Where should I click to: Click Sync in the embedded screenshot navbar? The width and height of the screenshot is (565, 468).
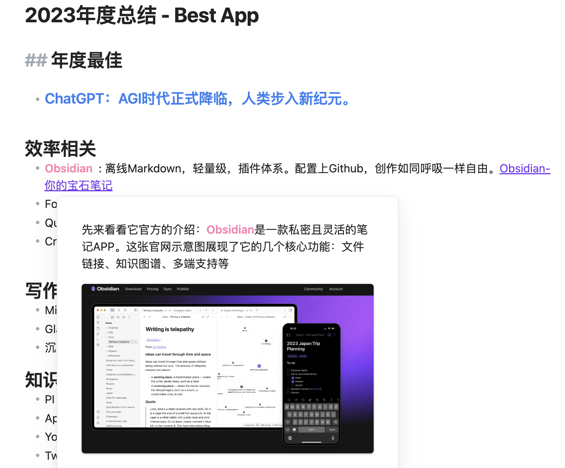(168, 289)
